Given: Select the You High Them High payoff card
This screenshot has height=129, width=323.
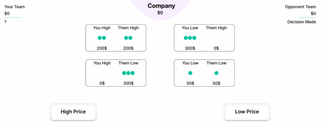Looking at the screenshot, I should point(116,38).
